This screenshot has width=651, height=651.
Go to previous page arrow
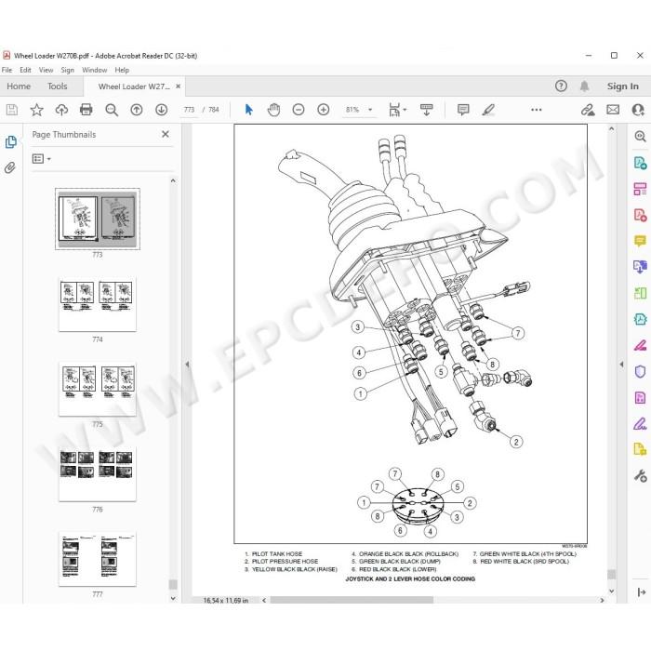[x=136, y=110]
